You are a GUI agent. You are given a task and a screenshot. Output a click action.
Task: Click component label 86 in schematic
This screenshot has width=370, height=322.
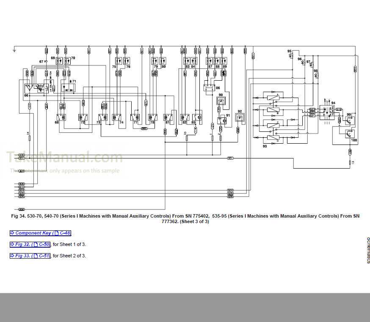coord(218,88)
